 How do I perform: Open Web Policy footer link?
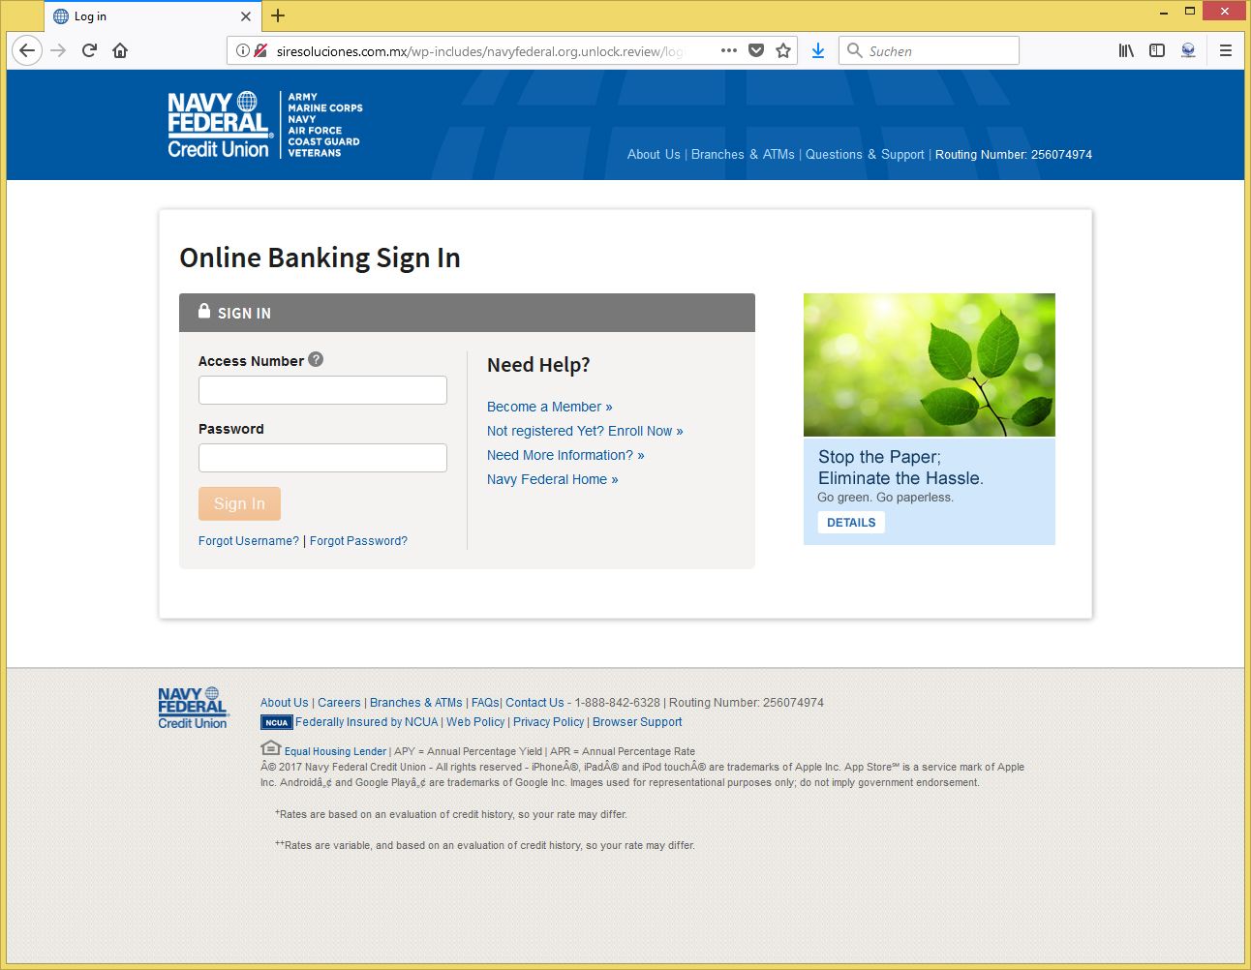[475, 722]
